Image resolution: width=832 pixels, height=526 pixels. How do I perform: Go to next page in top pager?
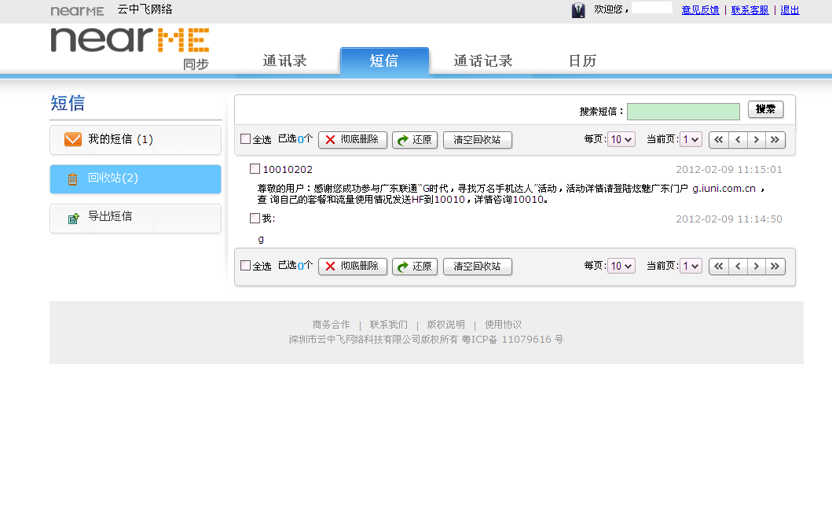756,140
